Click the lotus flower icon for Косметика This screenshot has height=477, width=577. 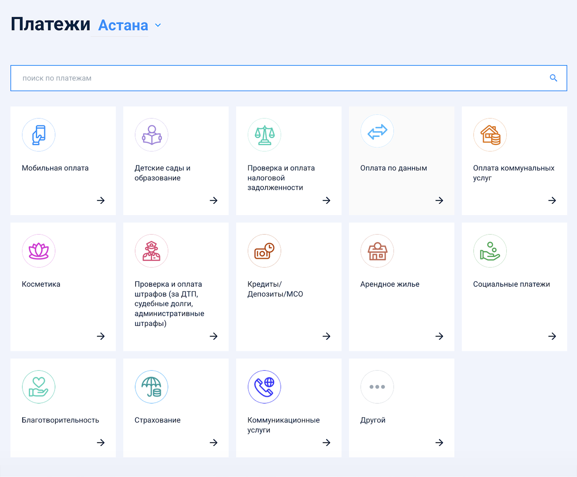pos(39,251)
